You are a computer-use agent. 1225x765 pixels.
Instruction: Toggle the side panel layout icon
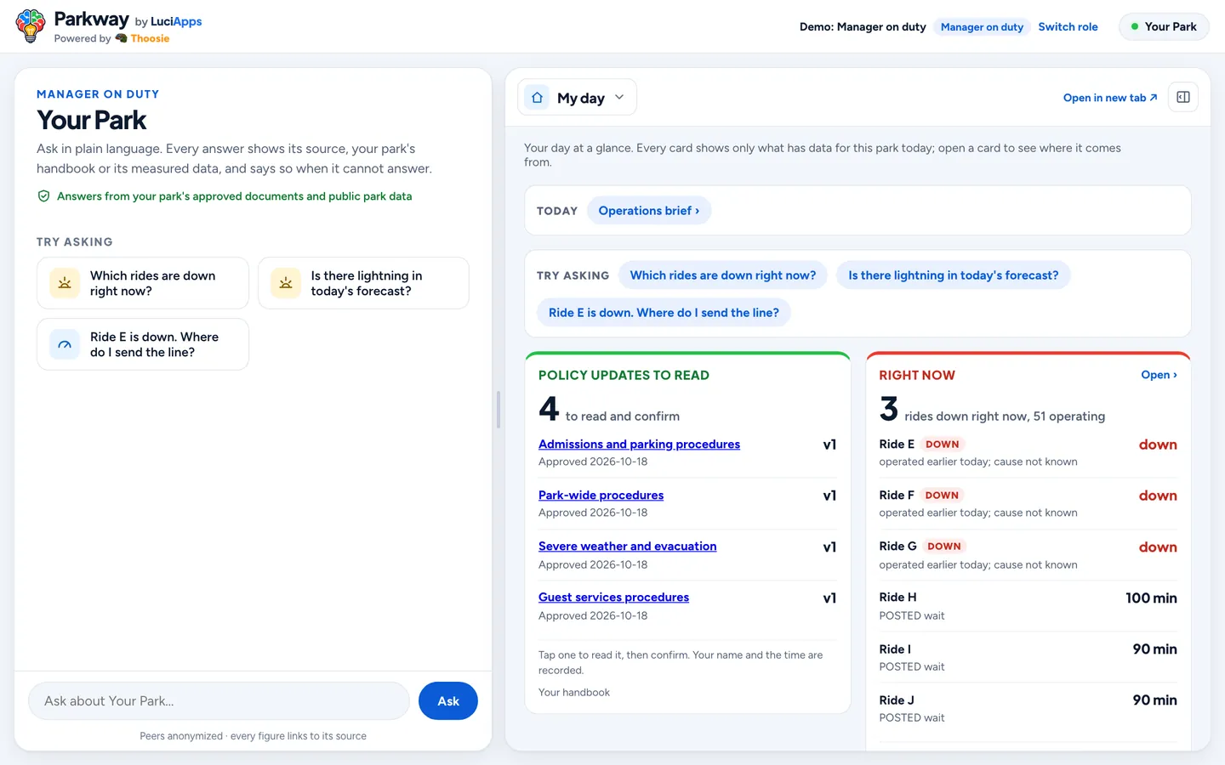coord(1182,97)
